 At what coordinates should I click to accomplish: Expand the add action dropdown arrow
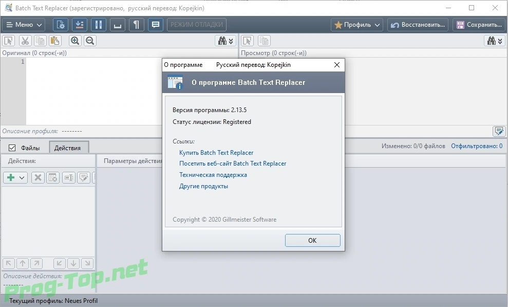22,177
